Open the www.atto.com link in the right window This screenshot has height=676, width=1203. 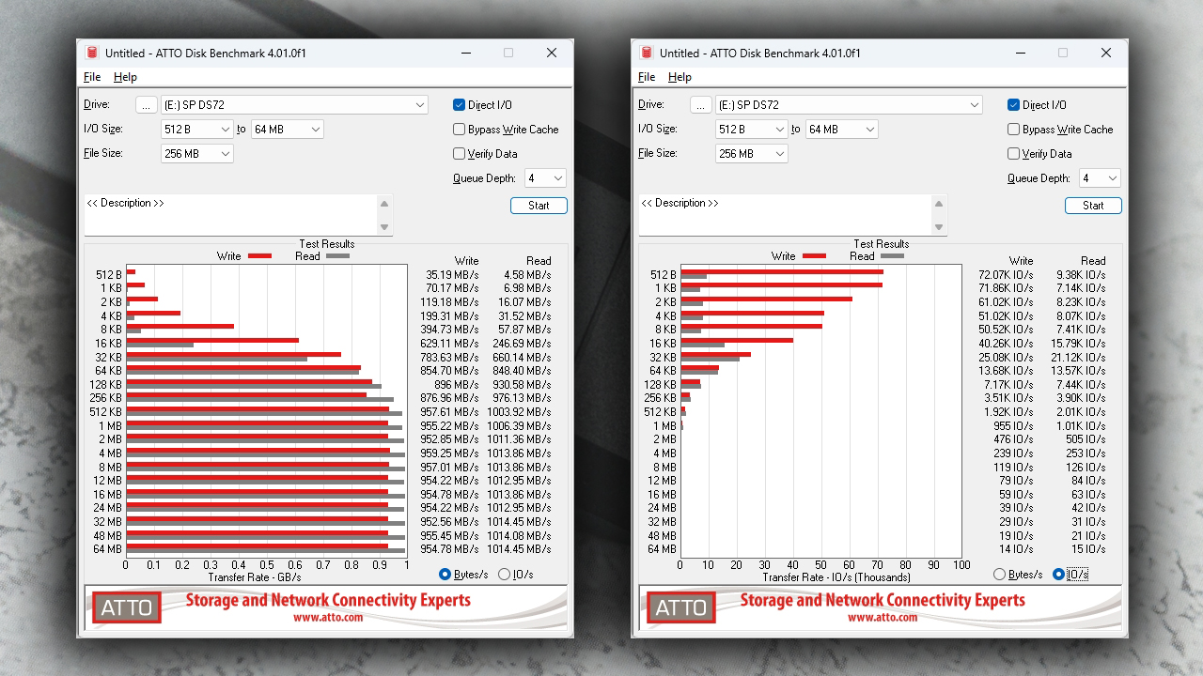[883, 618]
